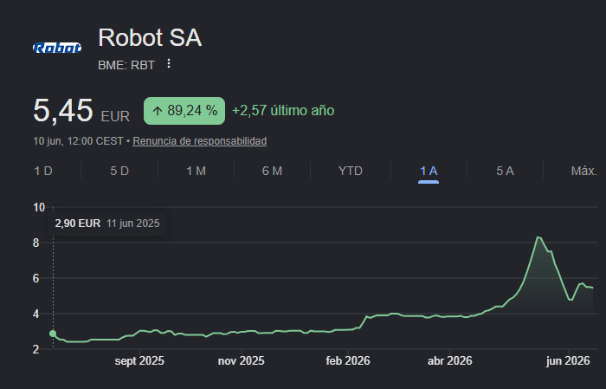Click the 8 value on the price axis
This screenshot has width=606, height=389.
click(36, 243)
